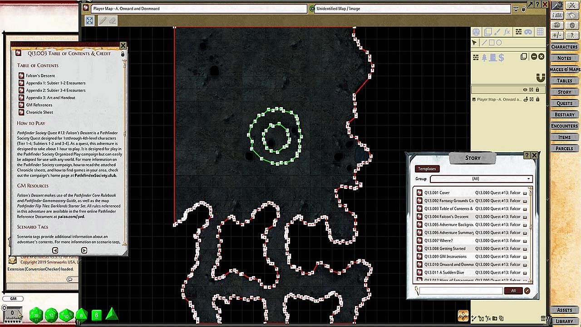Select the line drawing tool
The image size is (581, 327).
click(484, 43)
